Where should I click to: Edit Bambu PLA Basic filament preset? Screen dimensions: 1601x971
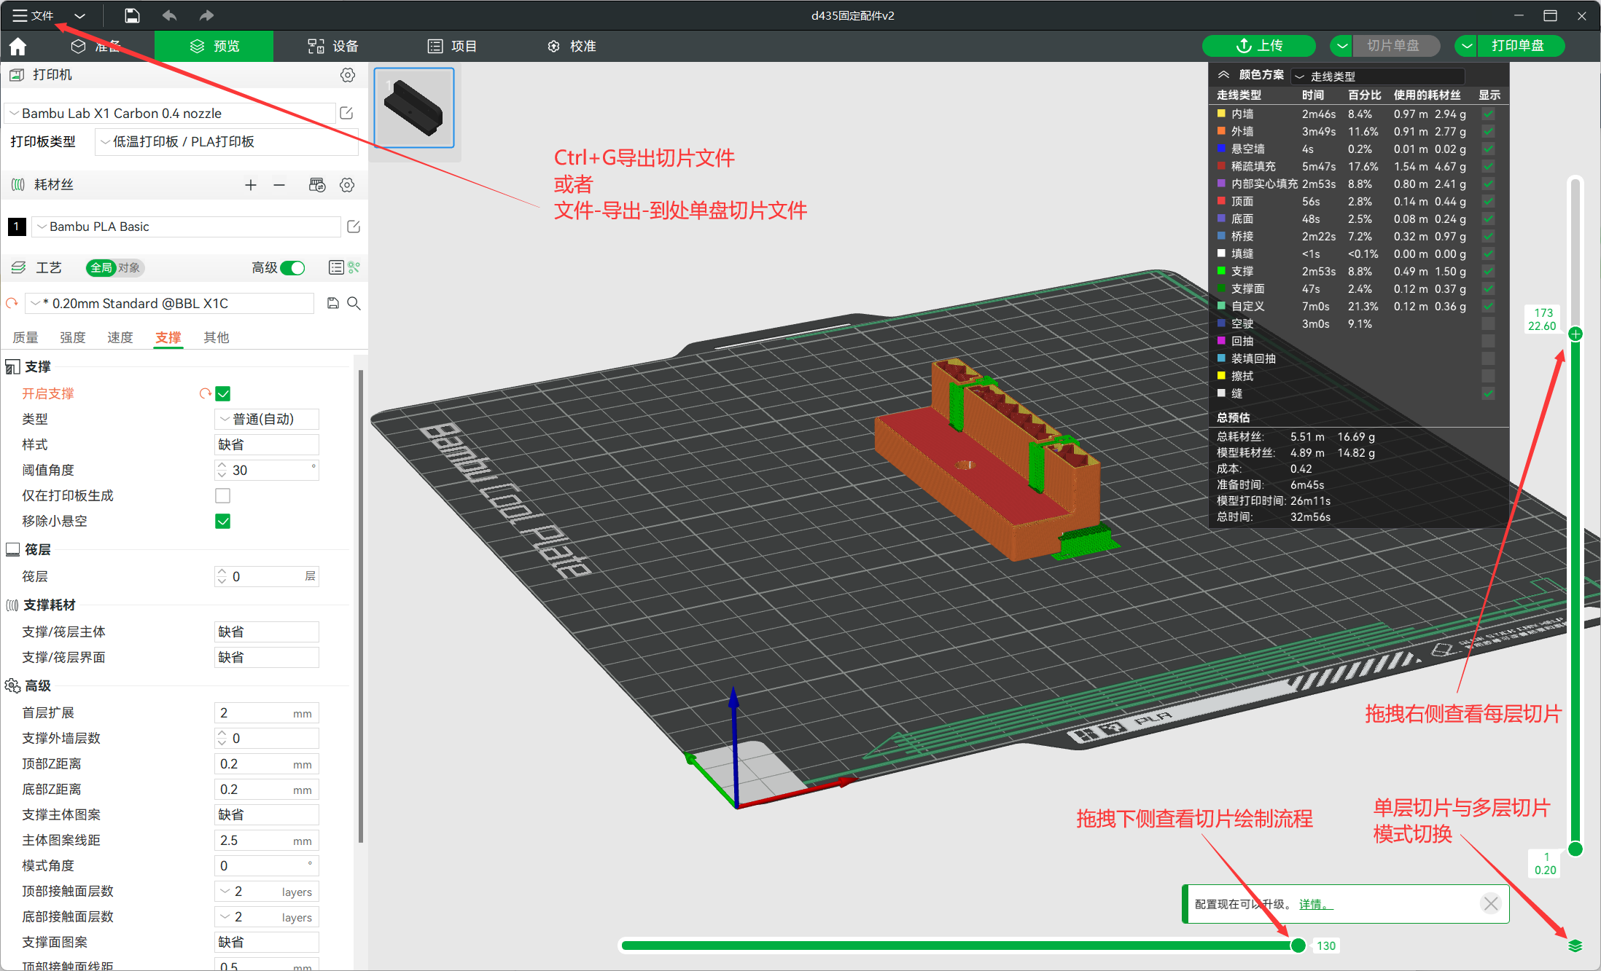coord(354,227)
